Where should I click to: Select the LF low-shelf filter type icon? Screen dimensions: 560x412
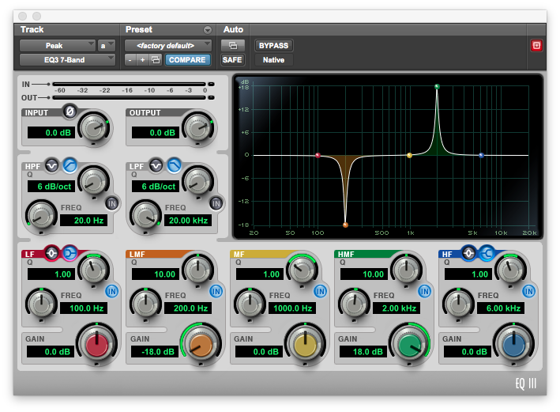pos(69,253)
